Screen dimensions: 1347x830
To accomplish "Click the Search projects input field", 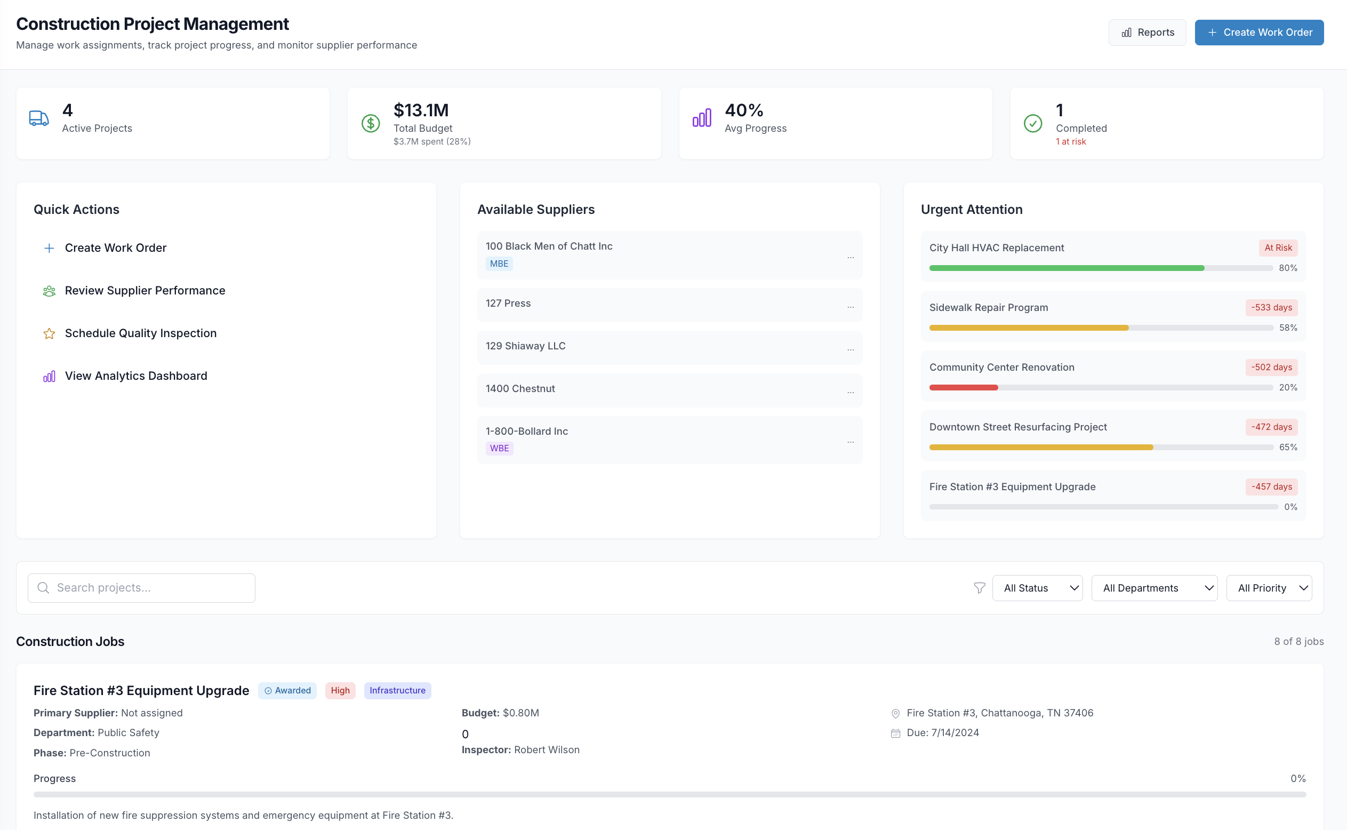I will point(140,587).
